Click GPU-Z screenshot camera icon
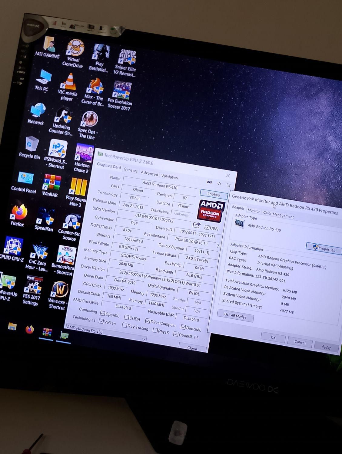This screenshot has height=454, width=342. click(209, 182)
